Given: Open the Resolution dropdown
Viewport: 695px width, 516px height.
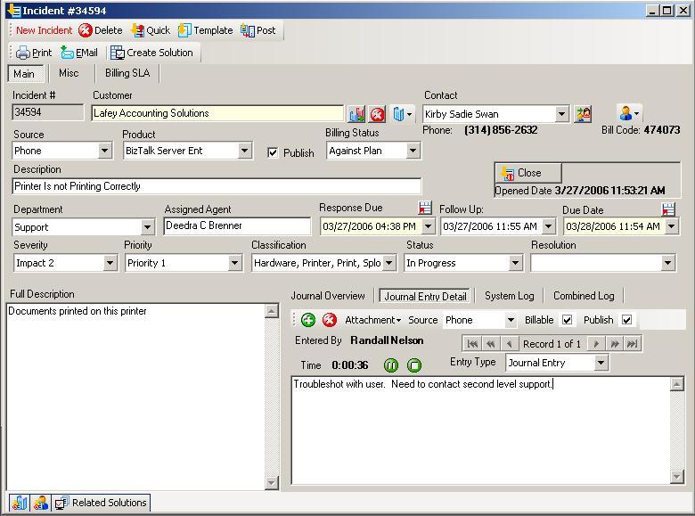Looking at the screenshot, I should (667, 263).
